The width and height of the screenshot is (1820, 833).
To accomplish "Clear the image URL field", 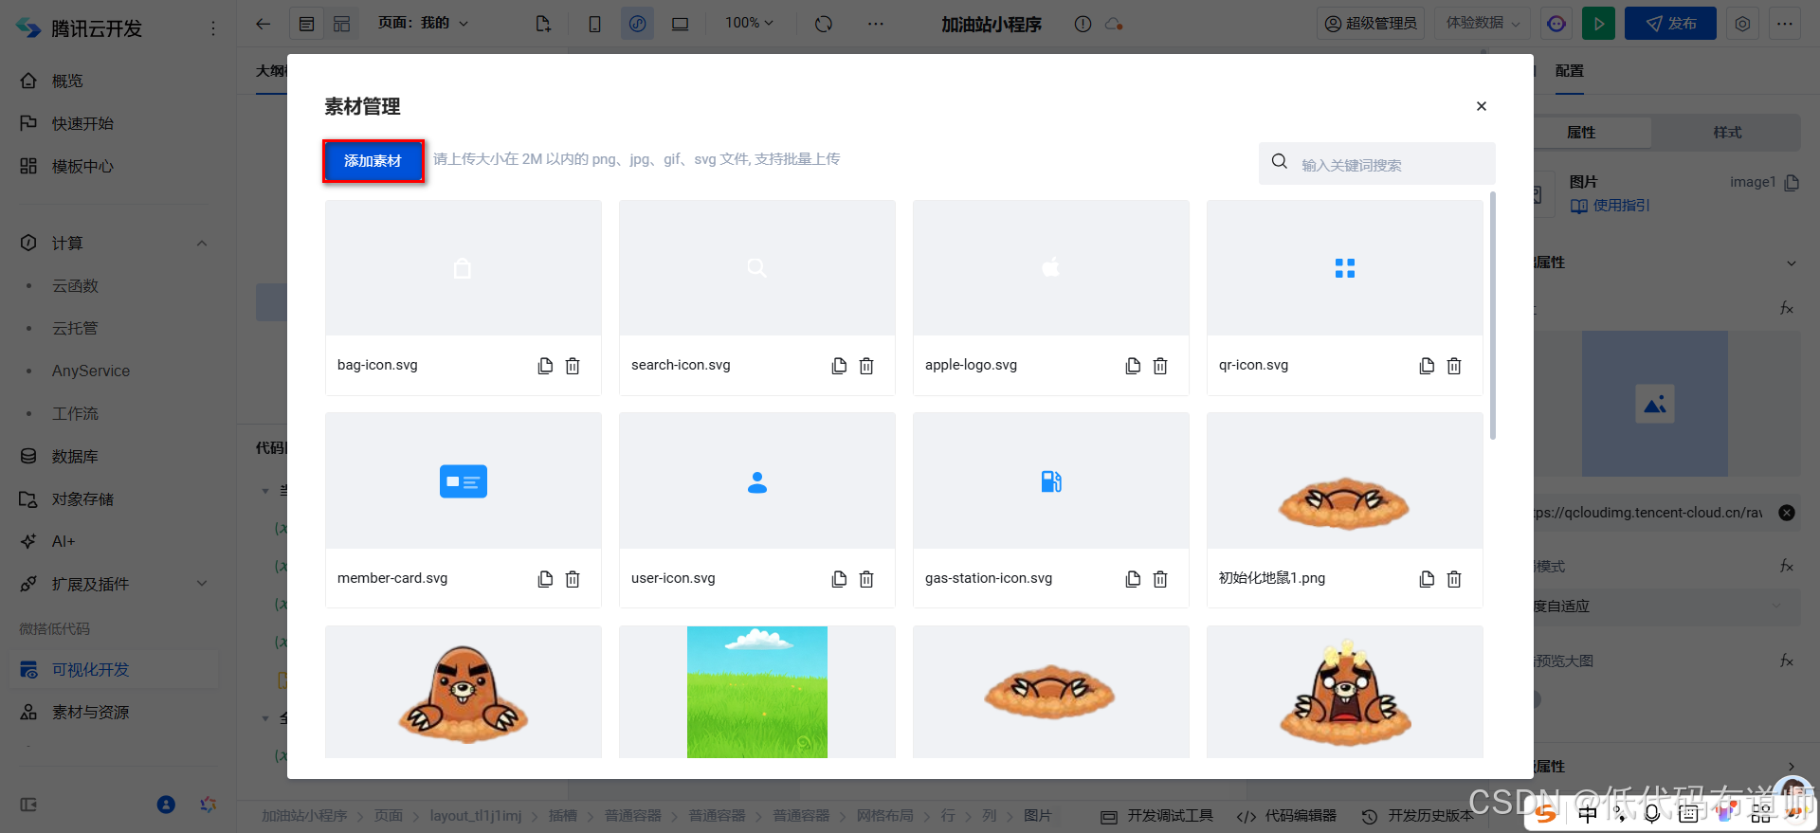I will coord(1787,513).
